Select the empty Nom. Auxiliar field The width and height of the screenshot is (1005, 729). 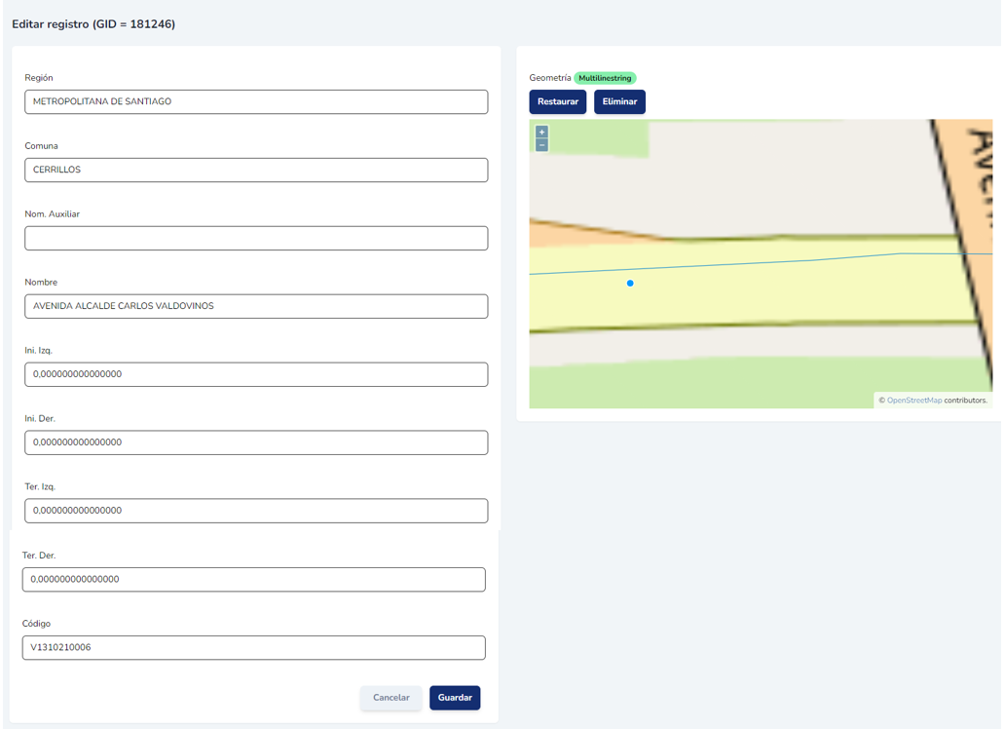(256, 238)
